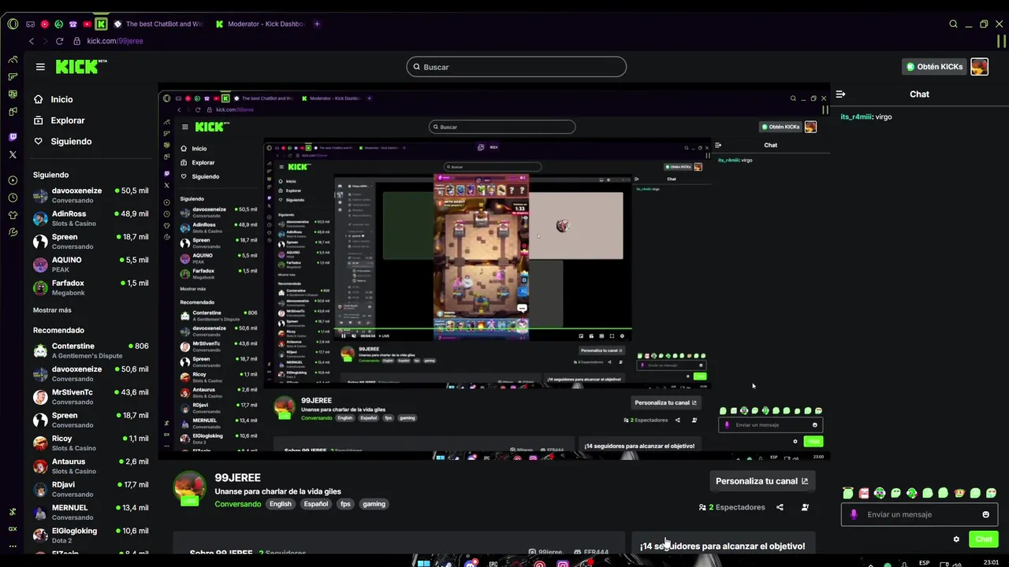Click the English tag
The image size is (1009, 567).
coord(280,504)
